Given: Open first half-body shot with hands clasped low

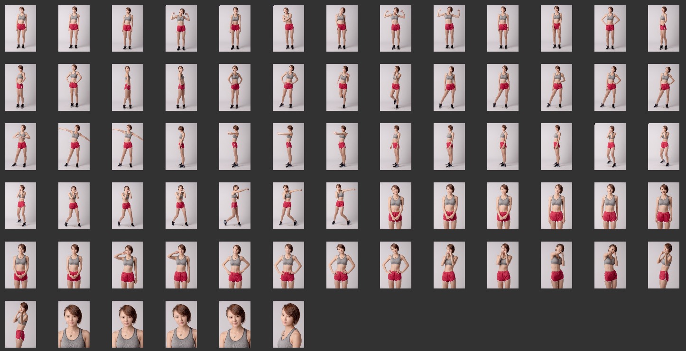Looking at the screenshot, I should 396,206.
